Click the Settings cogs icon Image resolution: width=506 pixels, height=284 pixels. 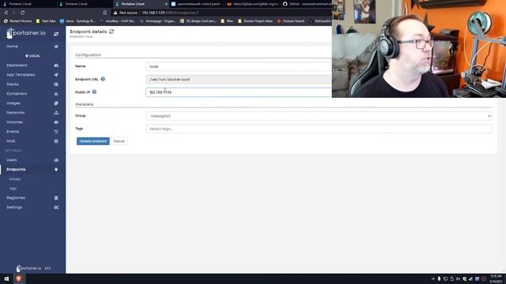point(56,207)
